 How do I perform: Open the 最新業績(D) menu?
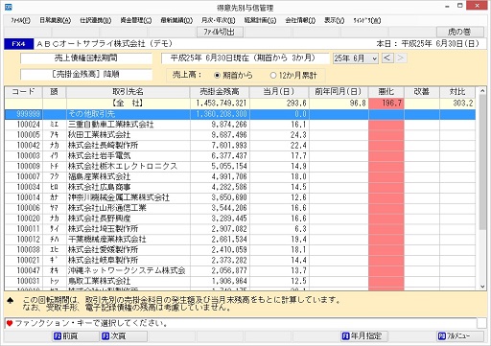pos(176,20)
